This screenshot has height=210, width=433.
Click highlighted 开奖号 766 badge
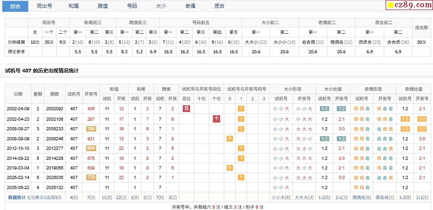pos(91,129)
